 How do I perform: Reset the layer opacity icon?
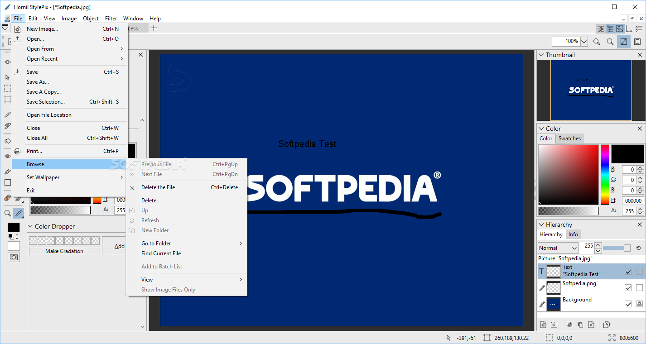pyautogui.click(x=638, y=248)
